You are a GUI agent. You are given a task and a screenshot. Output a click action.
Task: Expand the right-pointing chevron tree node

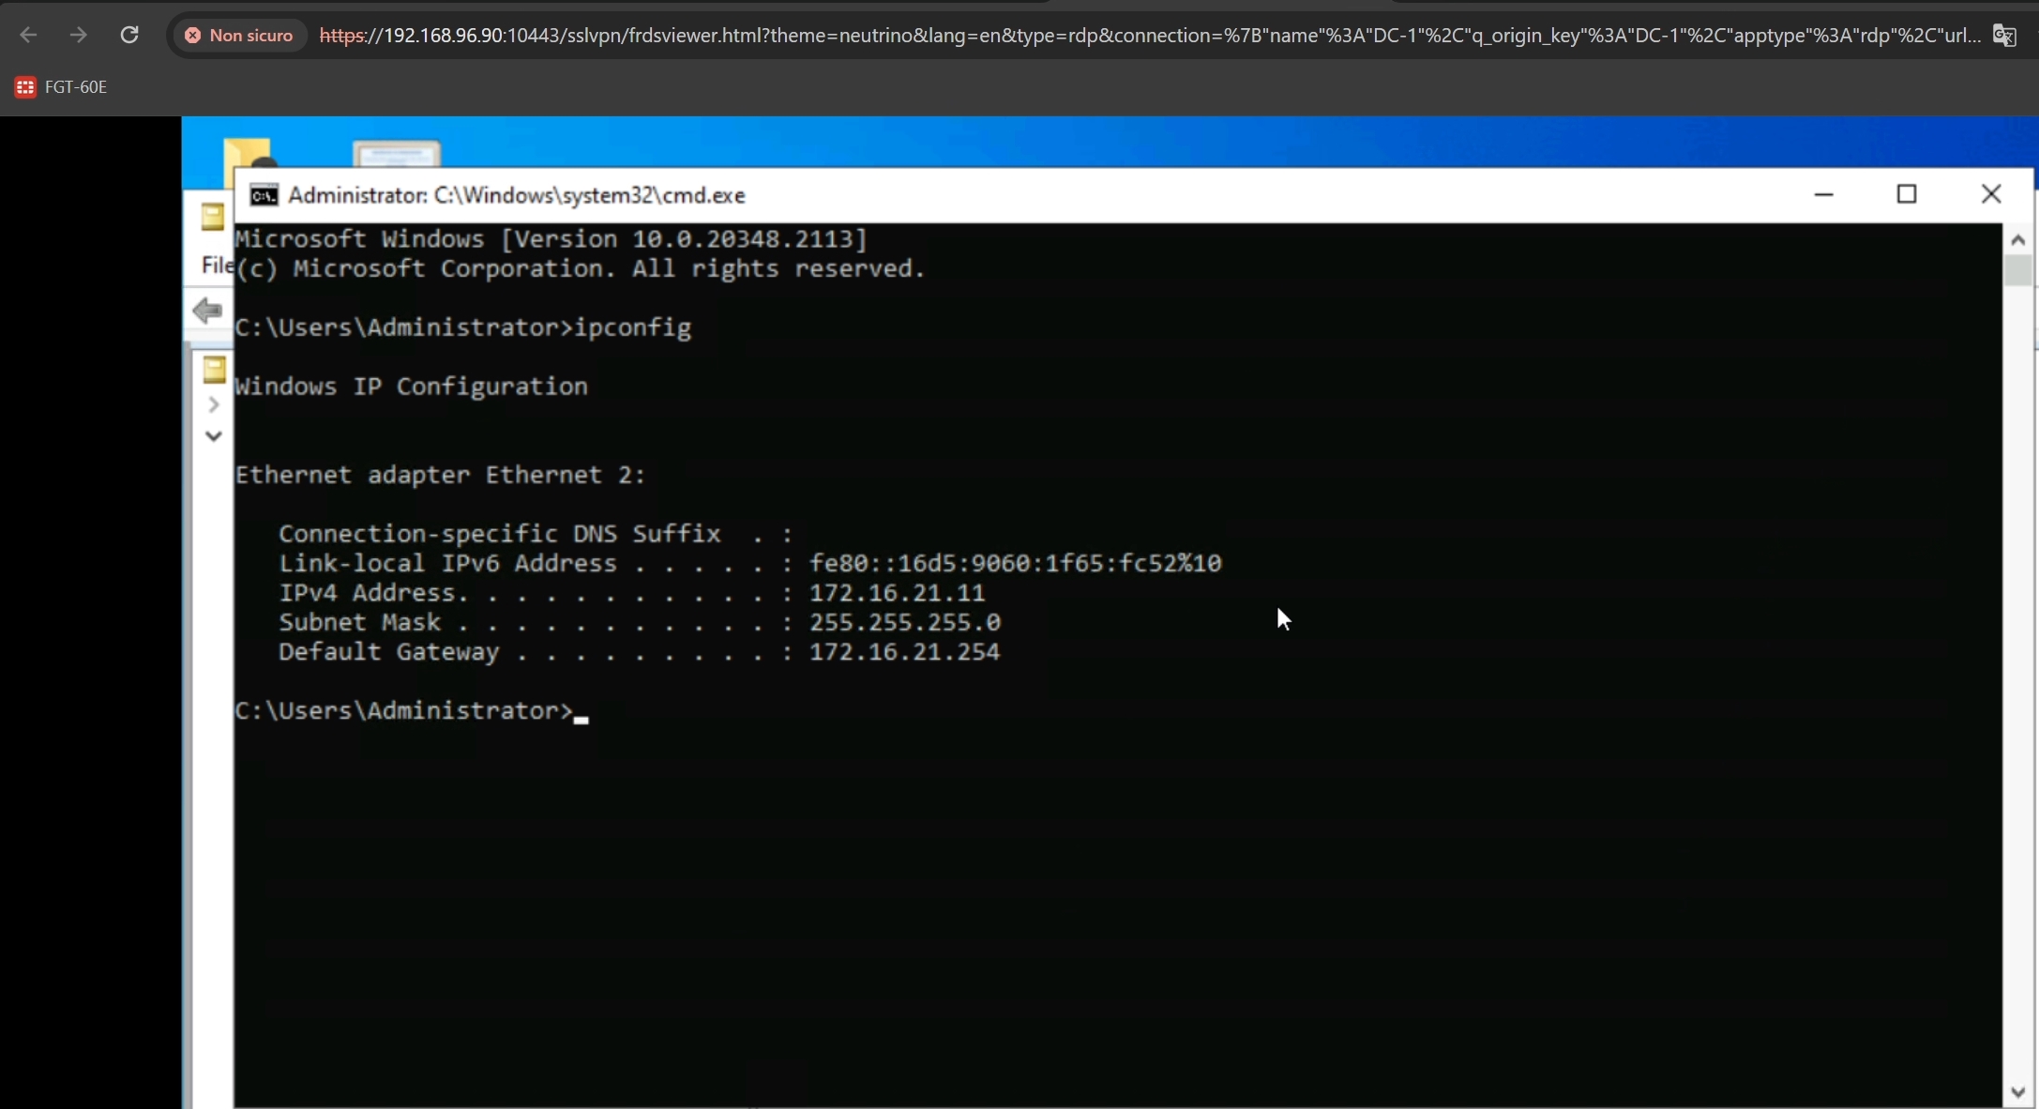coord(214,404)
